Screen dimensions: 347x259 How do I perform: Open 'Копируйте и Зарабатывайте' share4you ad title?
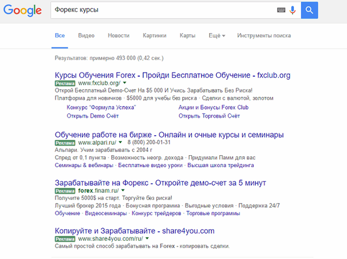134,231
